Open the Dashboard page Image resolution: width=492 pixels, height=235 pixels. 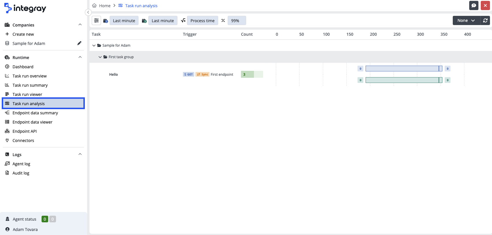pos(23,67)
